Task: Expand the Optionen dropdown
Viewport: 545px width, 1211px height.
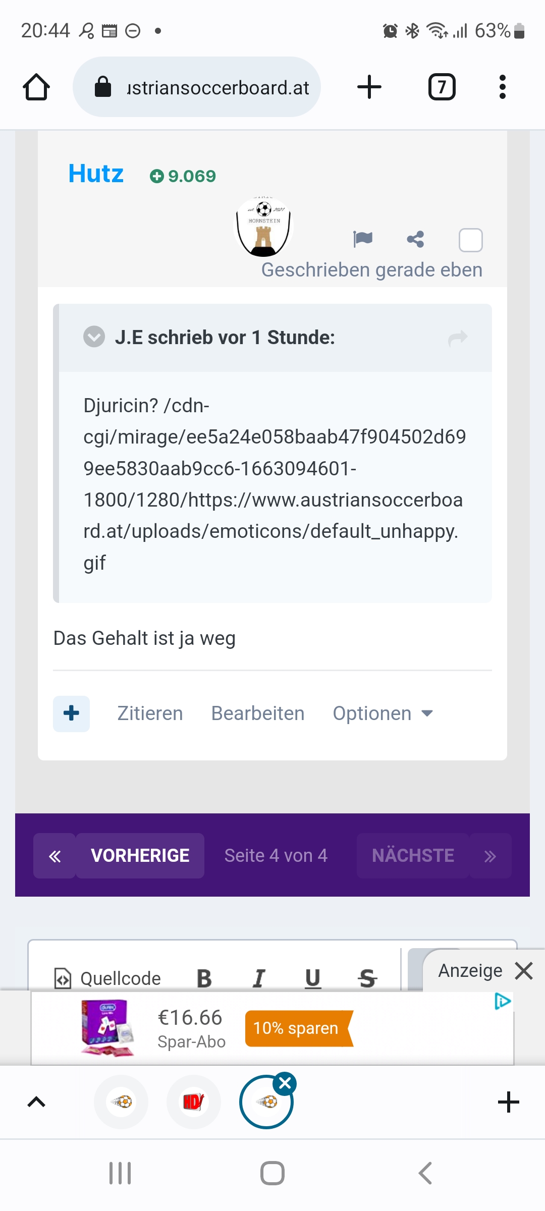Action: 383,713
